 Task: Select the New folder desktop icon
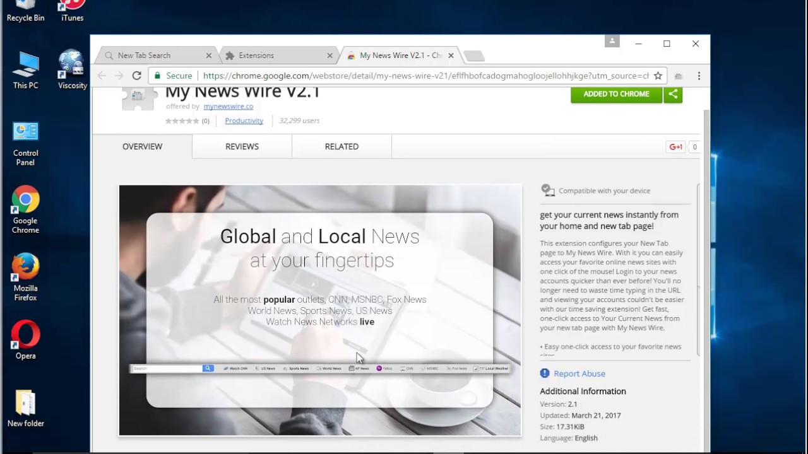click(25, 409)
